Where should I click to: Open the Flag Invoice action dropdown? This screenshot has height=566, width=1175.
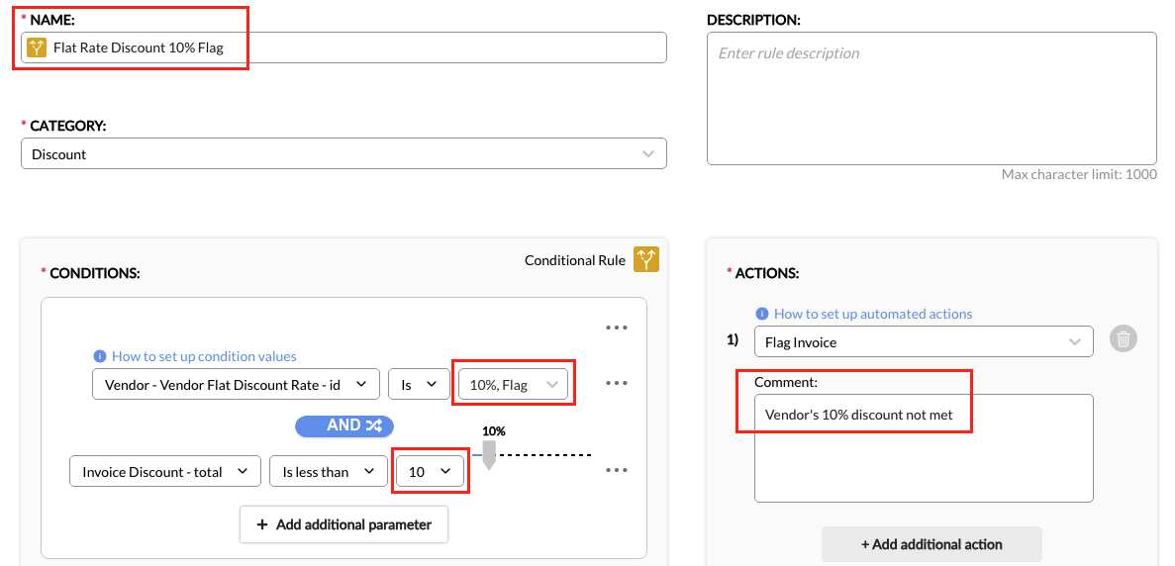click(x=923, y=341)
